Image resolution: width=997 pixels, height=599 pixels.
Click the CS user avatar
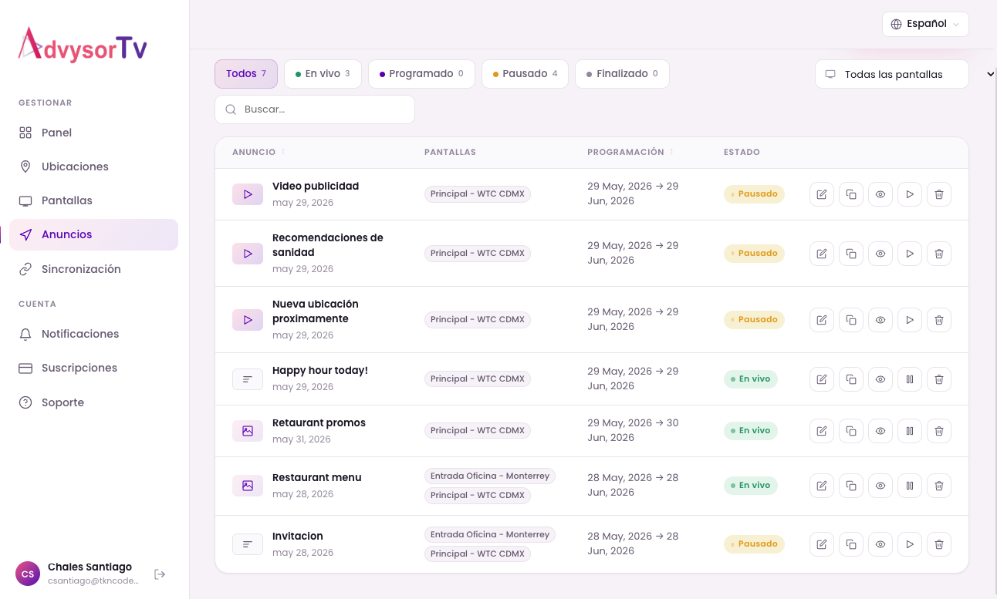pos(28,574)
